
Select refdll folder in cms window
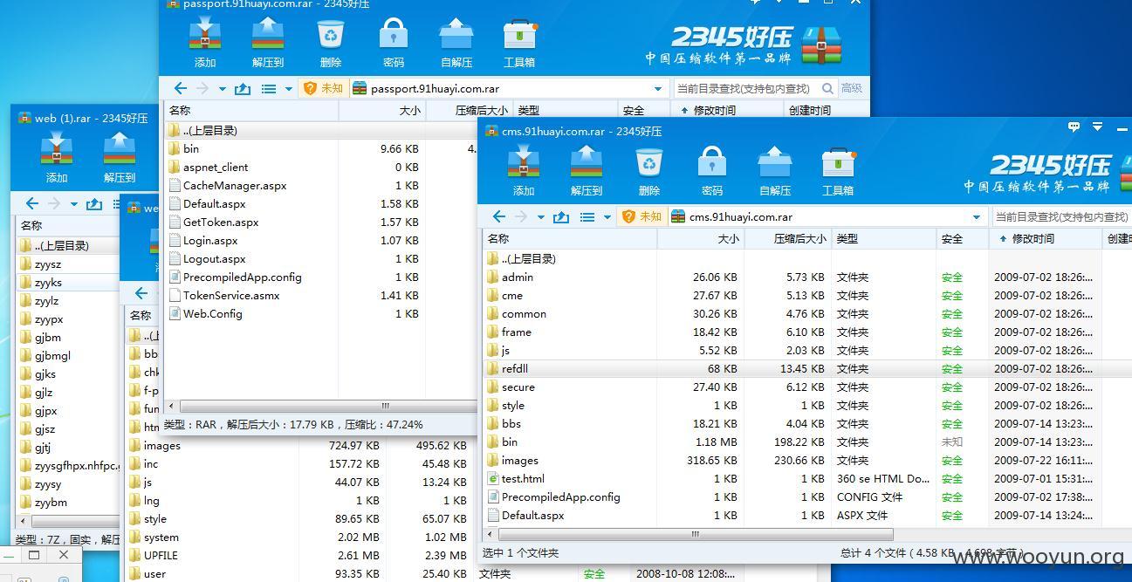coord(807,368)
